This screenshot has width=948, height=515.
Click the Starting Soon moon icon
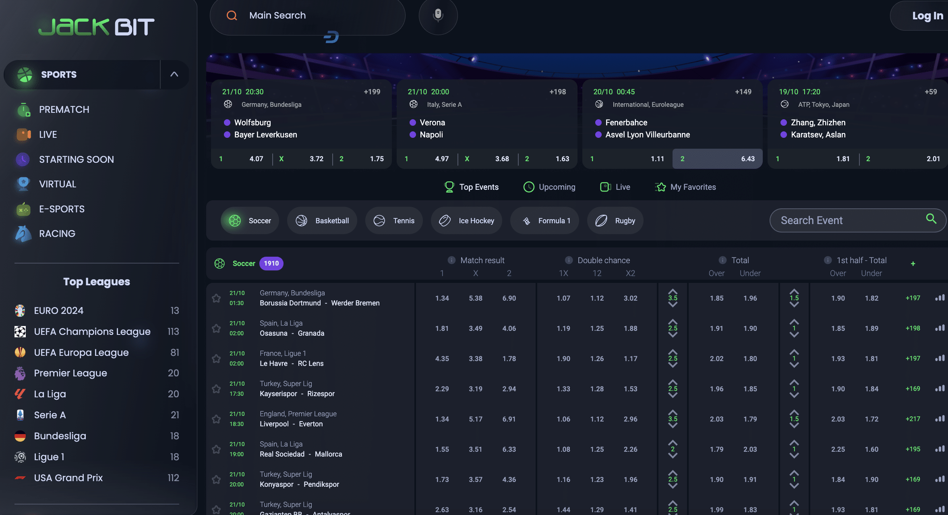tap(23, 160)
